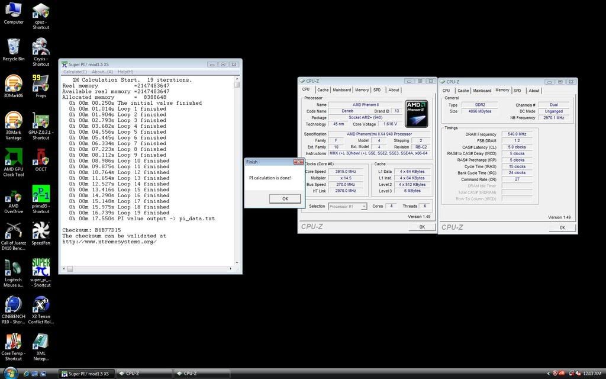606x379 pixels.
Task: Click Core Speed value 3915.0 MHz
Action: click(346, 171)
